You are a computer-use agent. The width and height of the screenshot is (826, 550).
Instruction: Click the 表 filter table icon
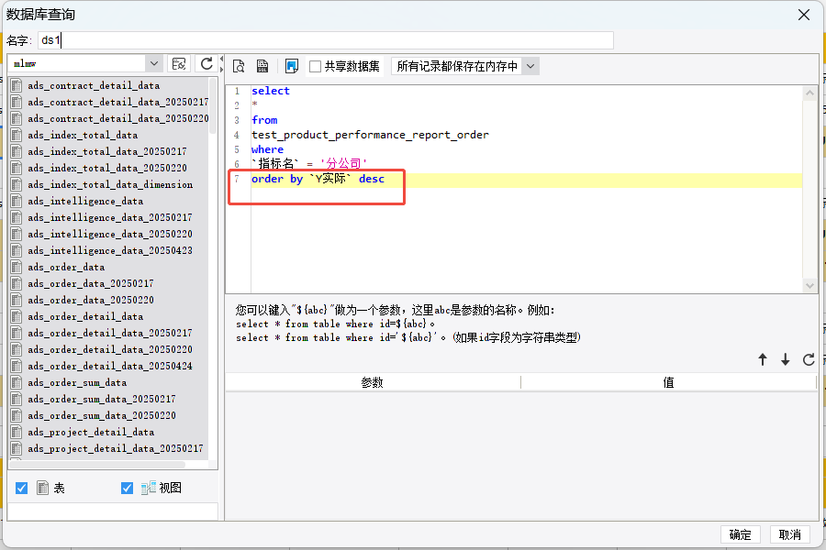(42, 488)
